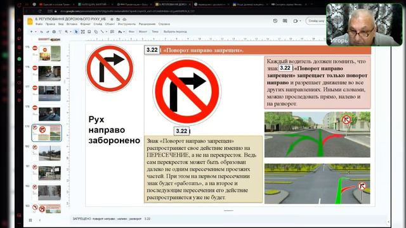Select slide thumbnail 175
The height and width of the screenshot is (228, 406).
pyautogui.click(x=49, y=53)
